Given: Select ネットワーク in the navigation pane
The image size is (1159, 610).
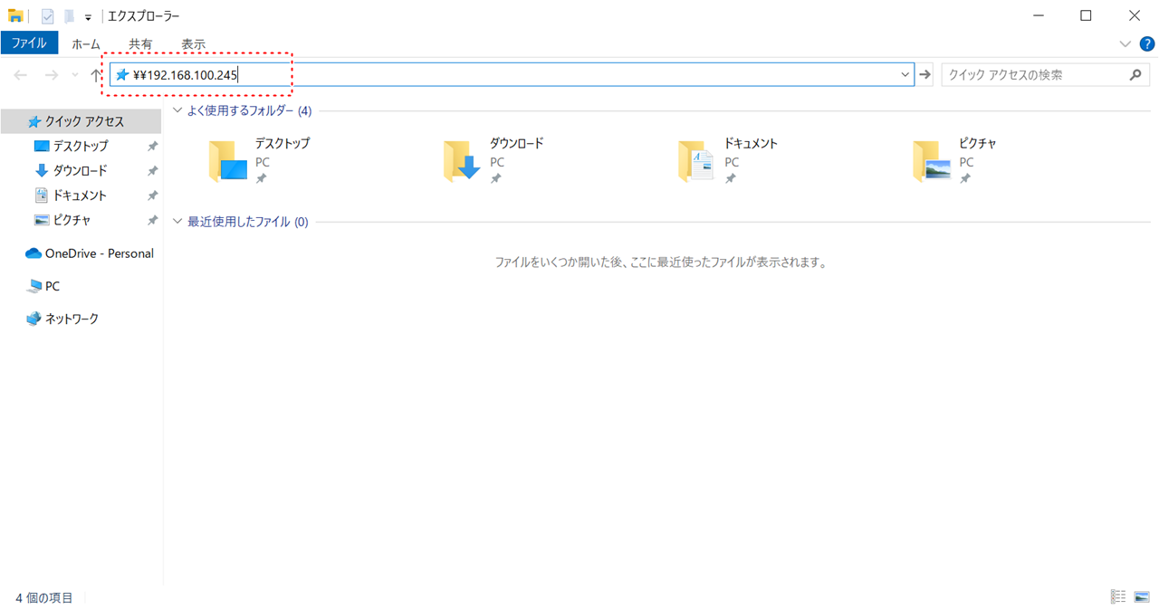Looking at the screenshot, I should click(72, 319).
